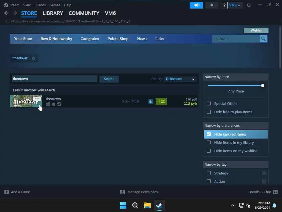Open the VM6 profile tab

[110, 13]
